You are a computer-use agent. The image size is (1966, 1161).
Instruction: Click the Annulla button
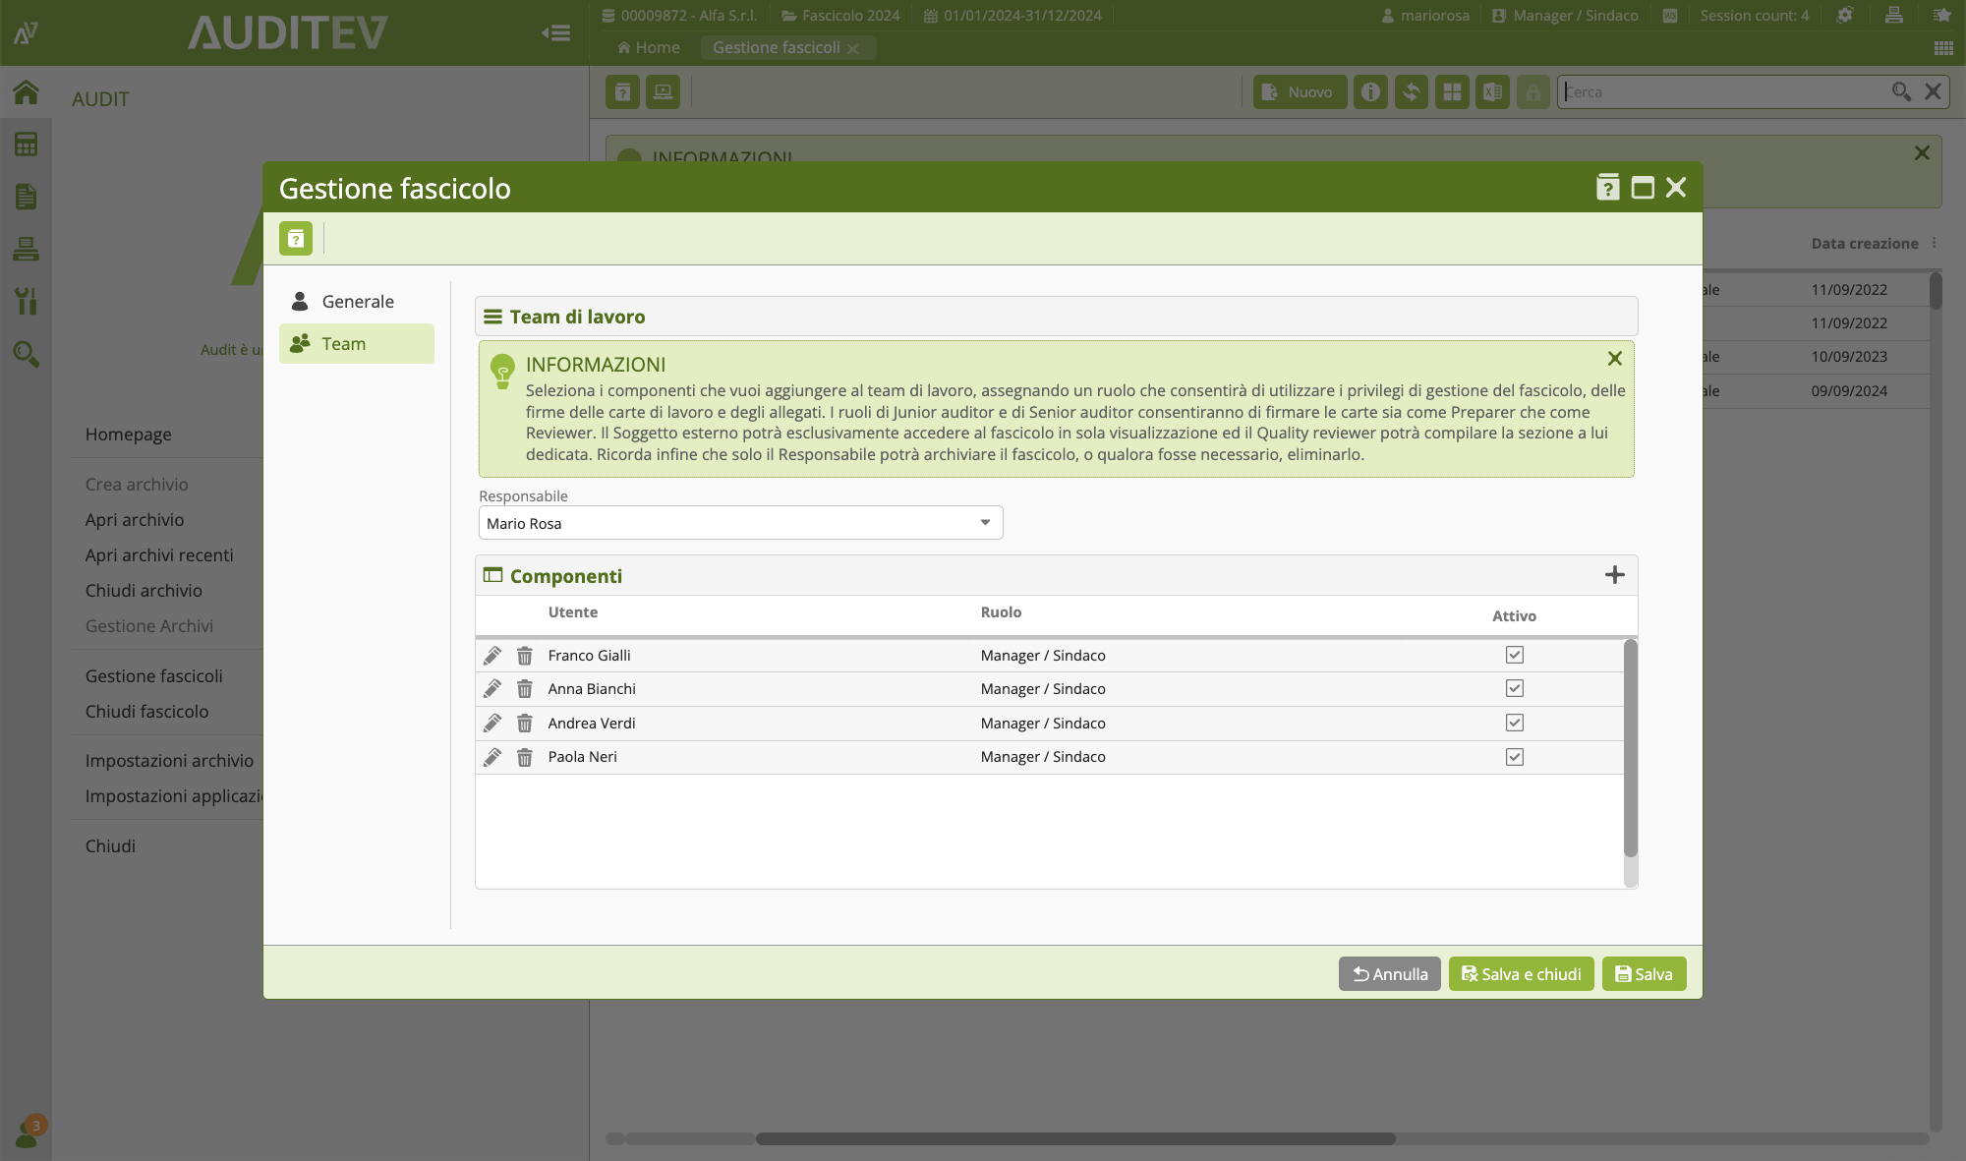[x=1389, y=974]
